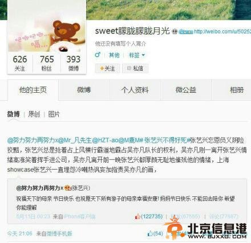Click the verified badge before 张艺兴
This screenshot has width=251, height=243.
click(x=67, y=188)
